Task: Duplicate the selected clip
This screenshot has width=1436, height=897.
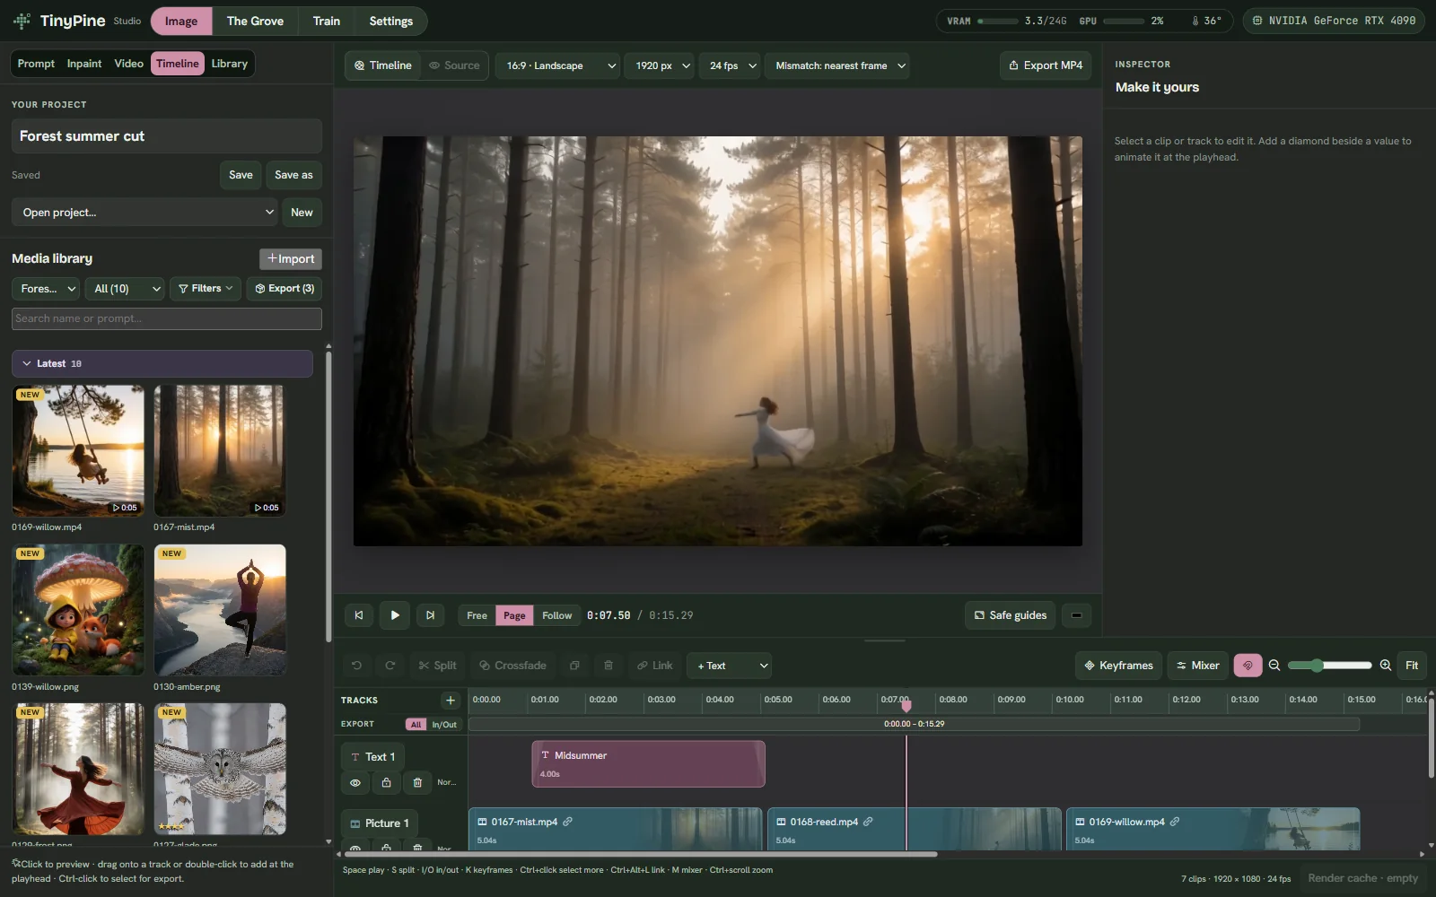Action: tap(574, 666)
